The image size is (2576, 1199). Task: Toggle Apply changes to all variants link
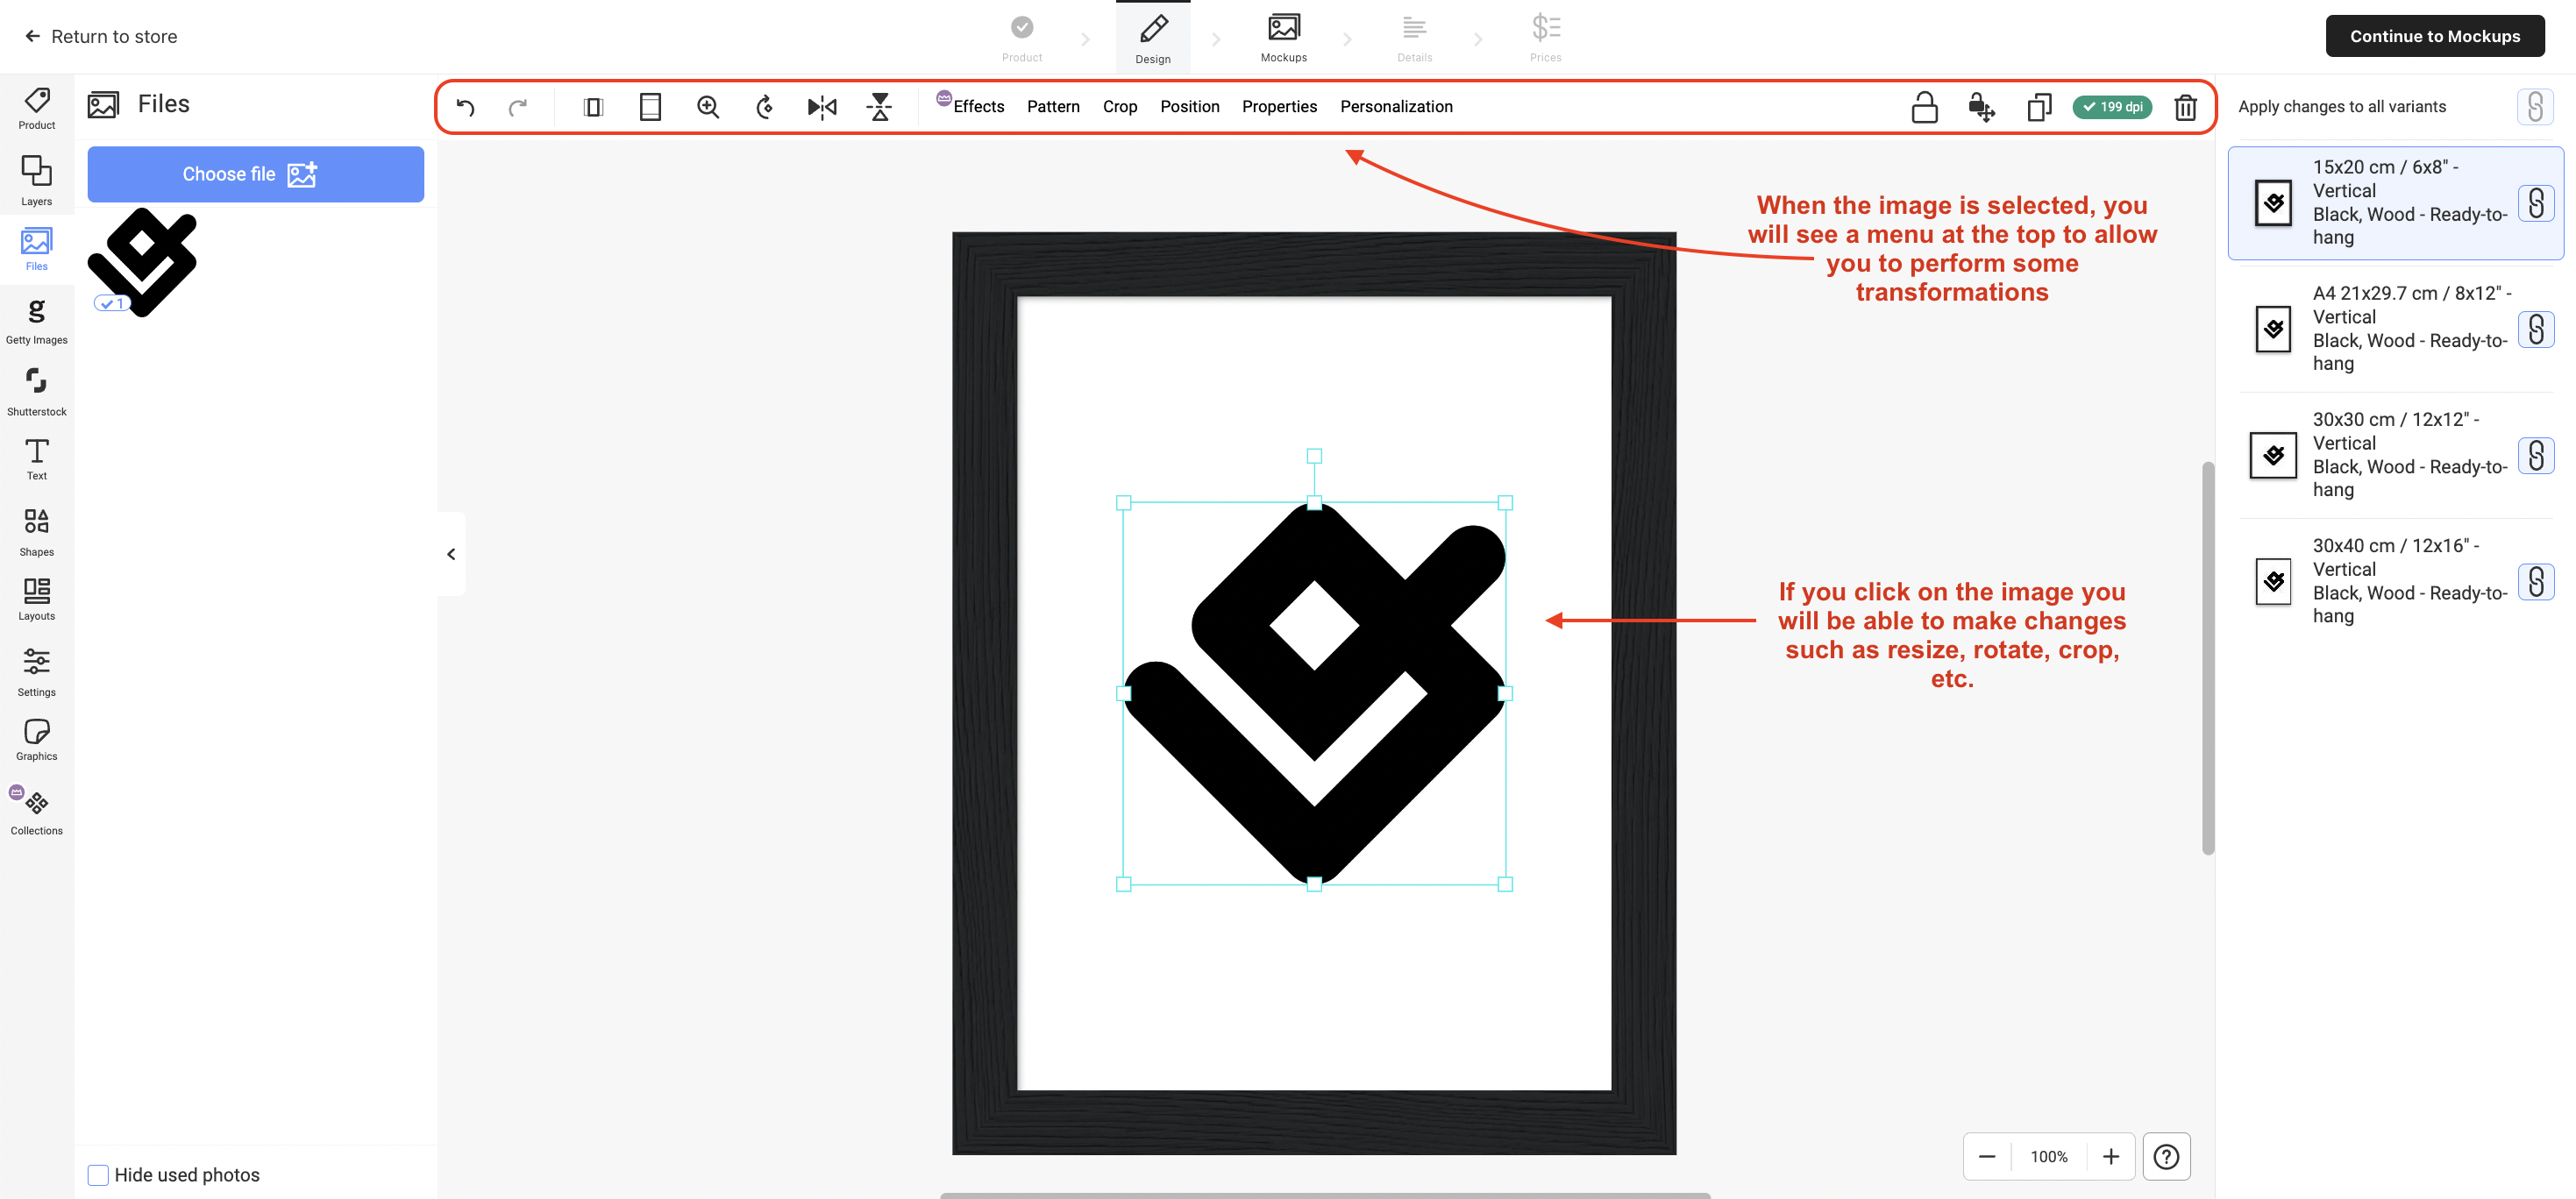(2534, 107)
